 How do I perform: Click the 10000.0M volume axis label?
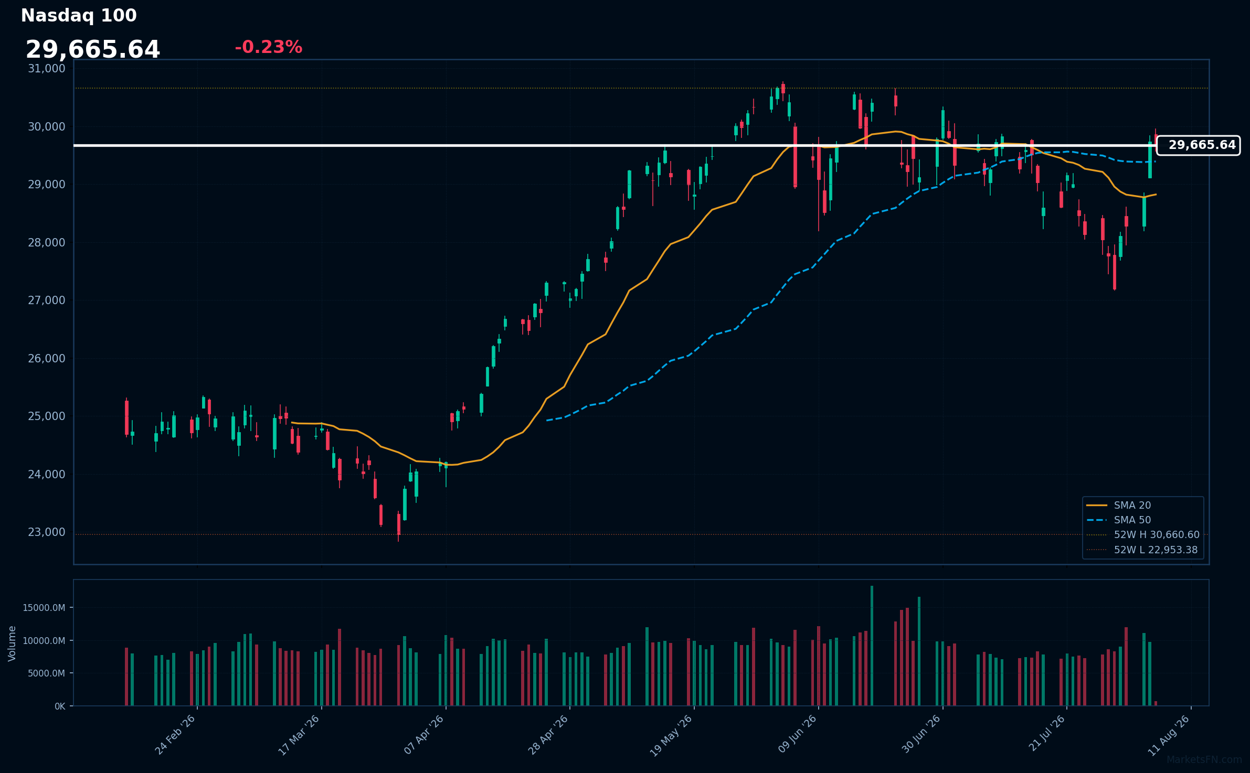coord(44,641)
